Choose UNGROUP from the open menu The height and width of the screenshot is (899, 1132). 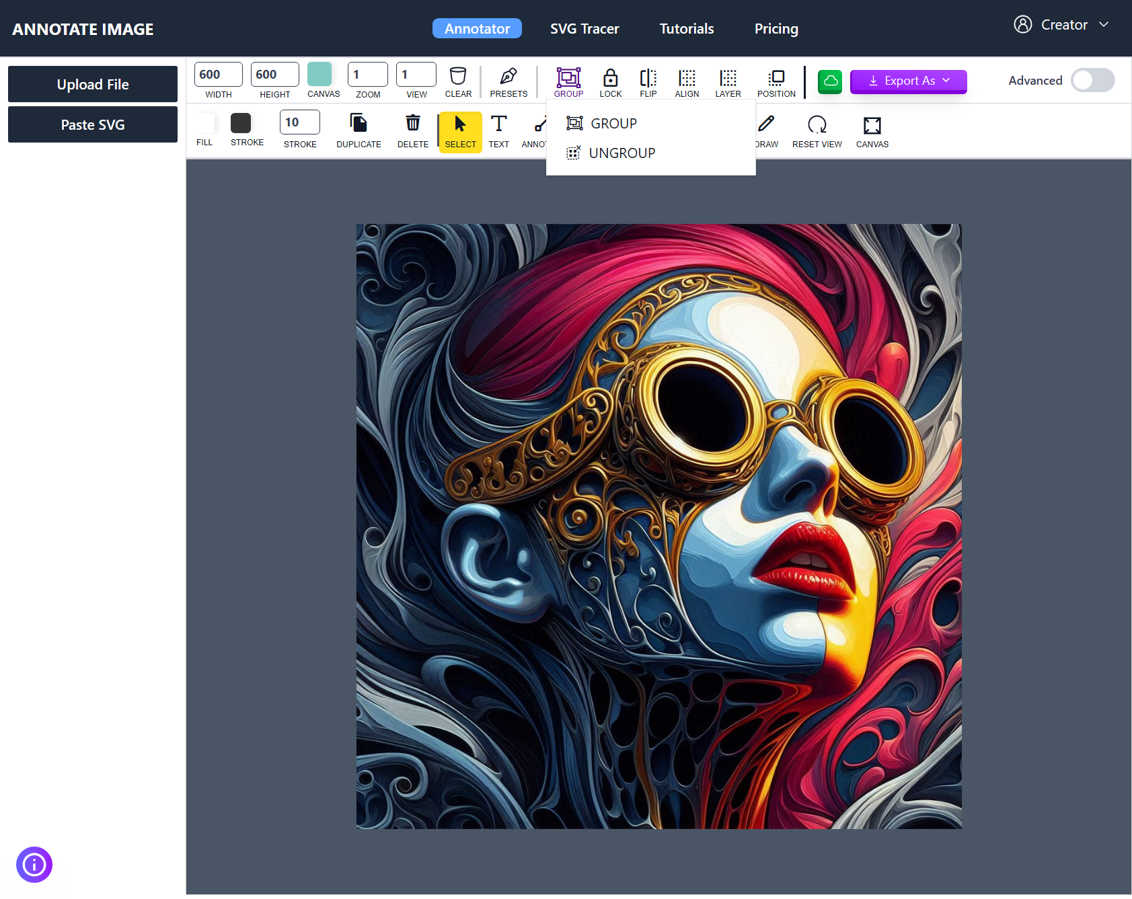coord(620,153)
